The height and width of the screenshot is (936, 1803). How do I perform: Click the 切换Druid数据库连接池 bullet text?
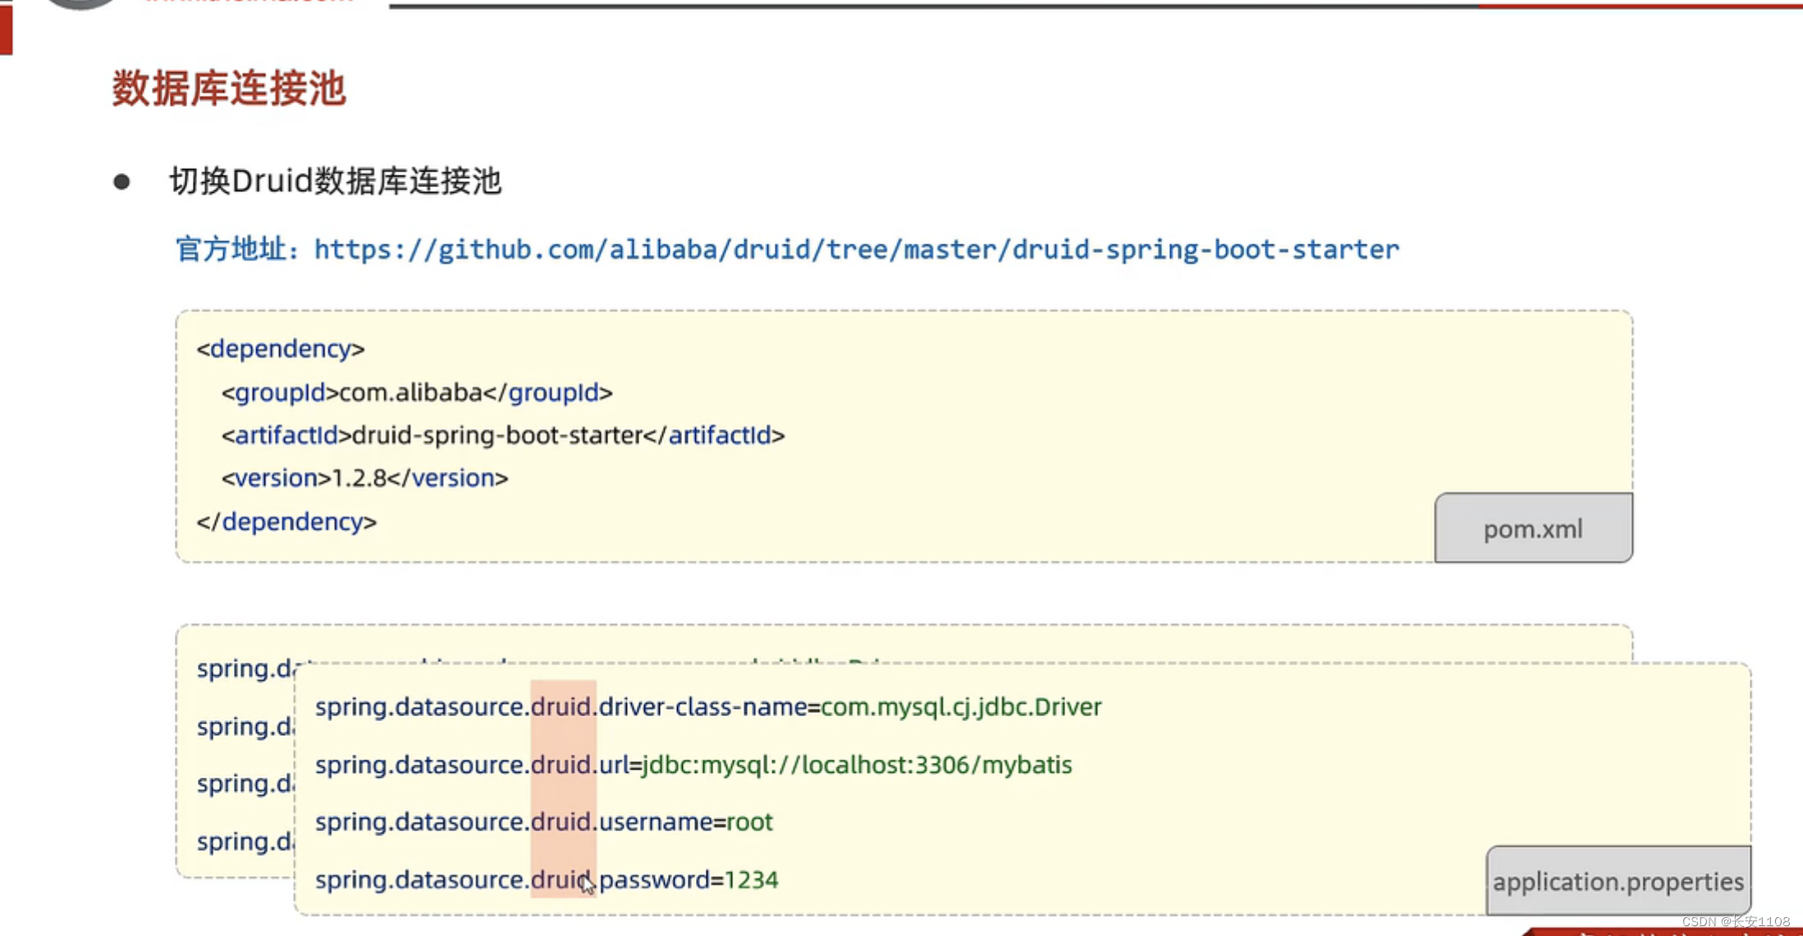(x=335, y=181)
